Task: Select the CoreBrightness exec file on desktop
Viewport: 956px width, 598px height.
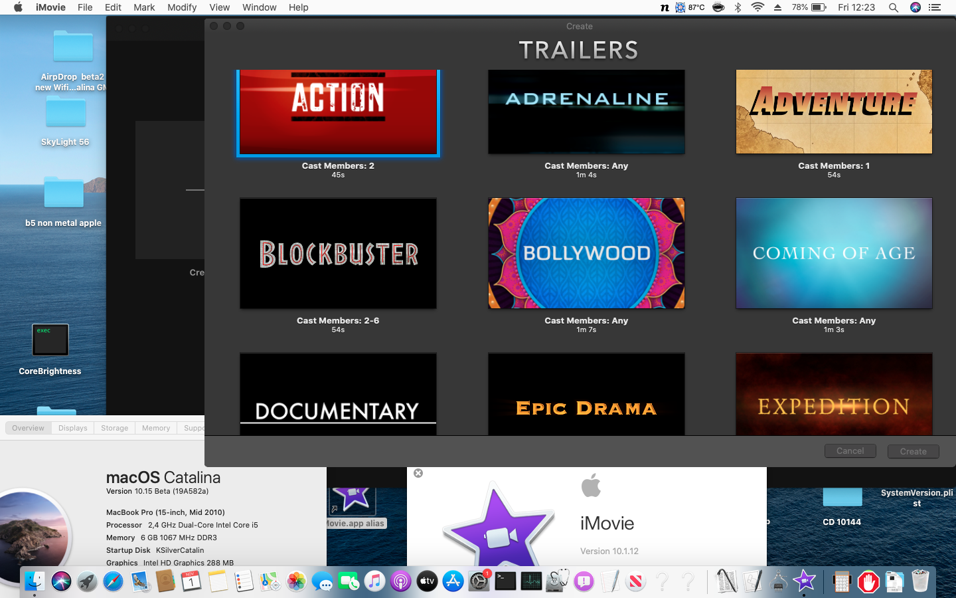Action: 50,349
